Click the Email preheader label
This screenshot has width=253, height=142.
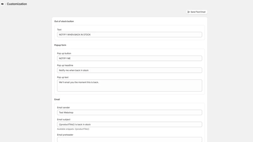point(65,135)
